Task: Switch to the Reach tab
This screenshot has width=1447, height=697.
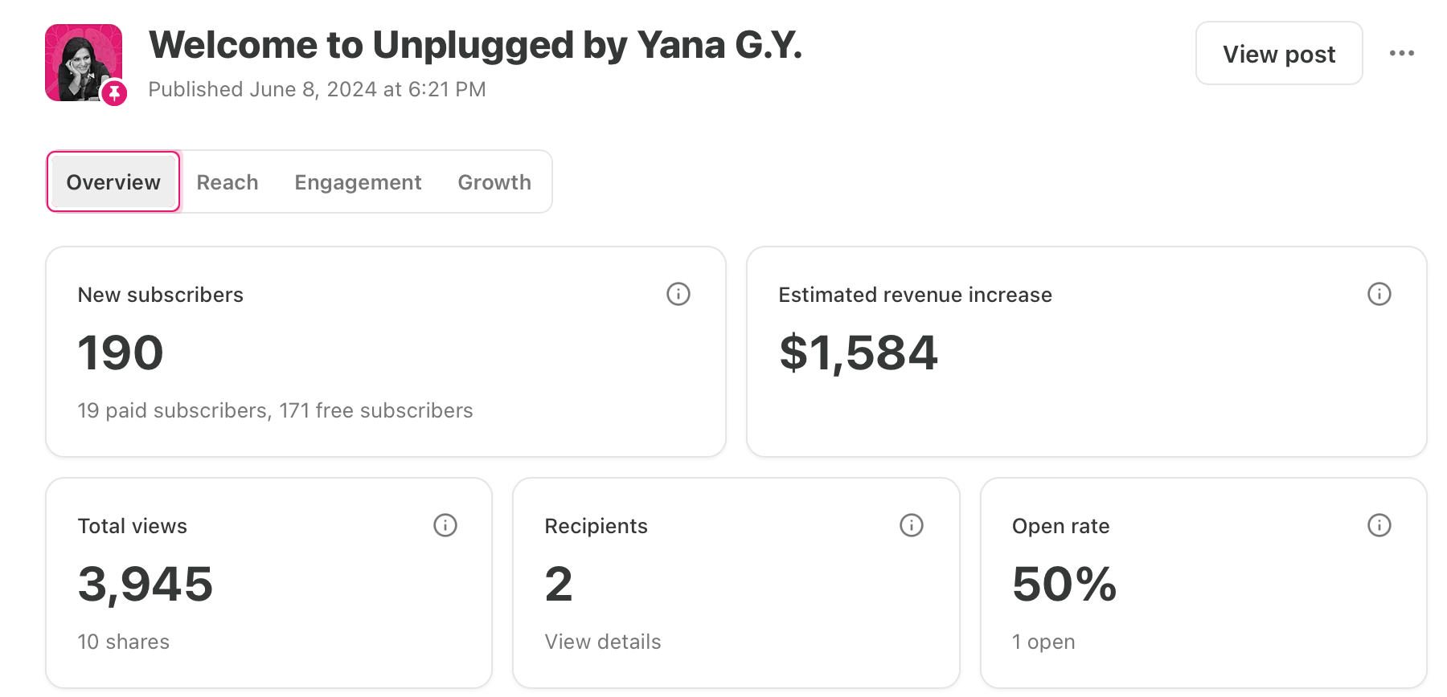Action: [228, 182]
